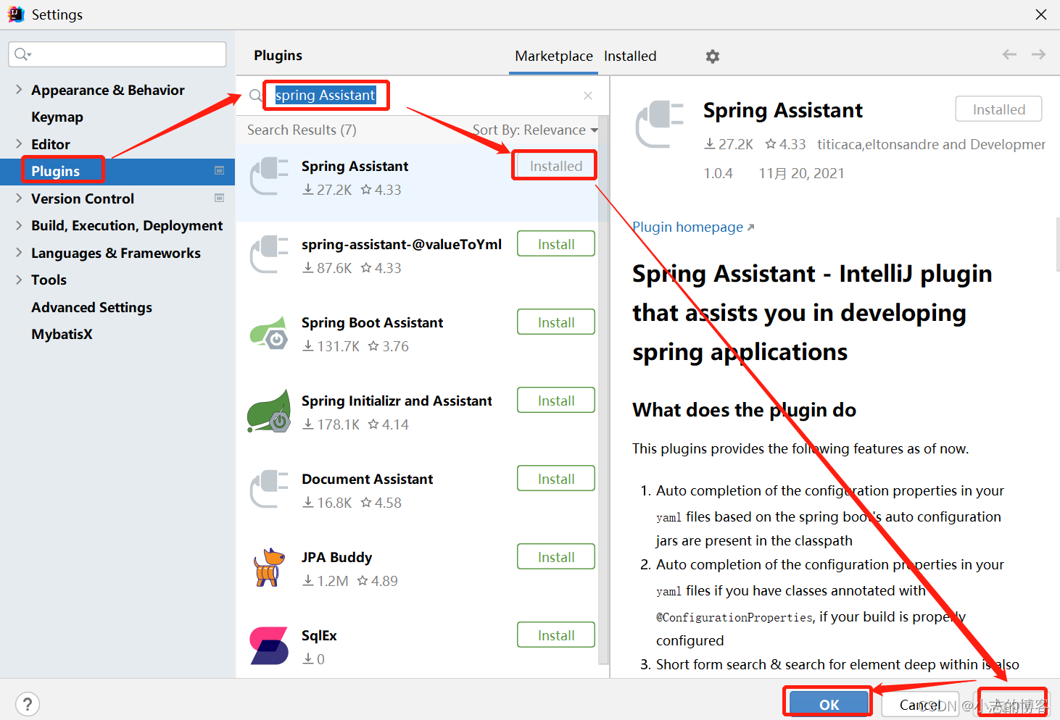
Task: Install JPA Buddy plugin
Action: pos(556,557)
